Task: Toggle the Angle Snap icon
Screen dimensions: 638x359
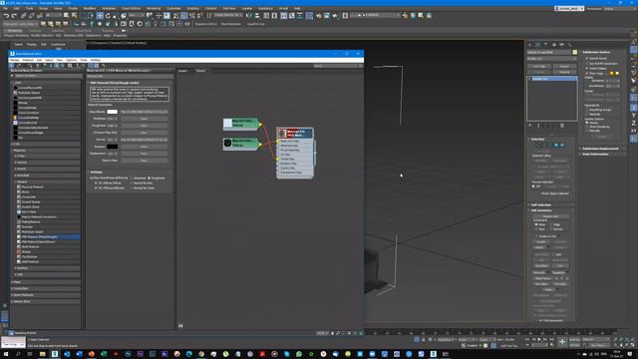Action: pyautogui.click(x=183, y=16)
